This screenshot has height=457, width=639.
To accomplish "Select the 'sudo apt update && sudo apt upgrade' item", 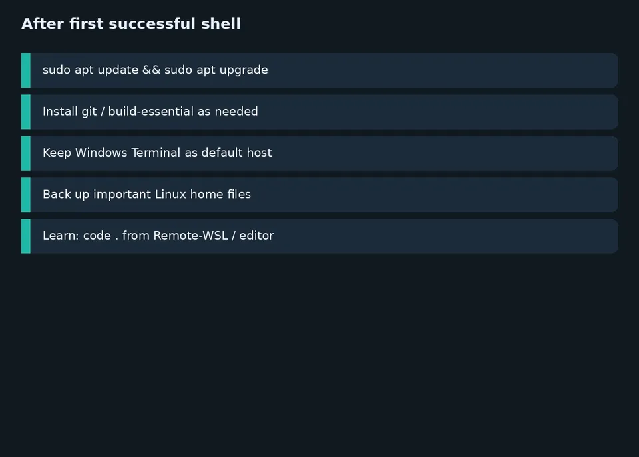I will point(319,70).
